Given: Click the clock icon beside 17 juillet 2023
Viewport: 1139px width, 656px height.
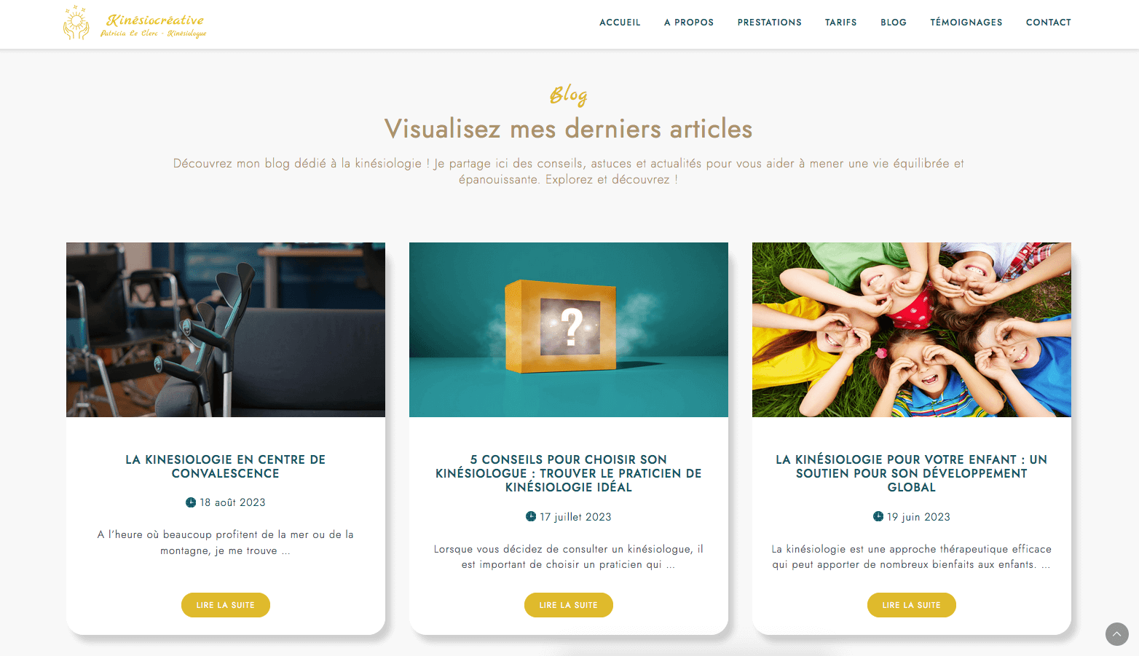Looking at the screenshot, I should 531,516.
